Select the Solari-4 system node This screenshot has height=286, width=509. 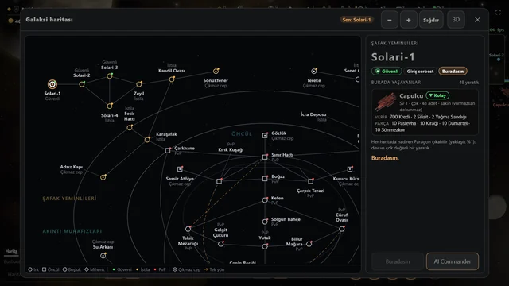110,106
